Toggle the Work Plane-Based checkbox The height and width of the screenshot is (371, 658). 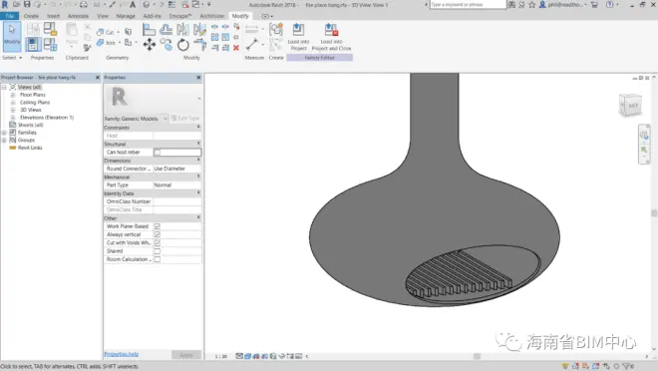(157, 226)
